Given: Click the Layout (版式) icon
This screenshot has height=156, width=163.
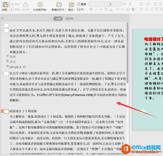Looking at the screenshot, I should pos(72,5).
